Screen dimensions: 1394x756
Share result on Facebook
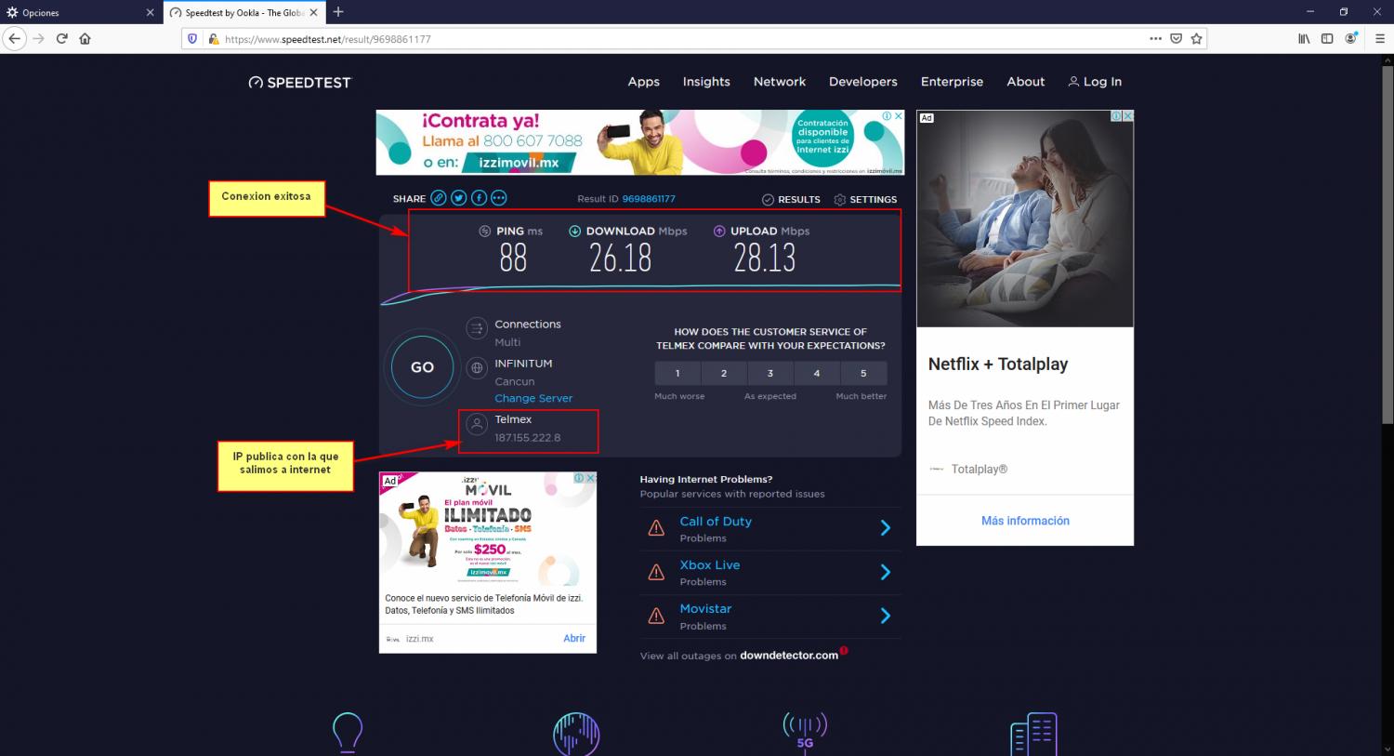pyautogui.click(x=479, y=198)
